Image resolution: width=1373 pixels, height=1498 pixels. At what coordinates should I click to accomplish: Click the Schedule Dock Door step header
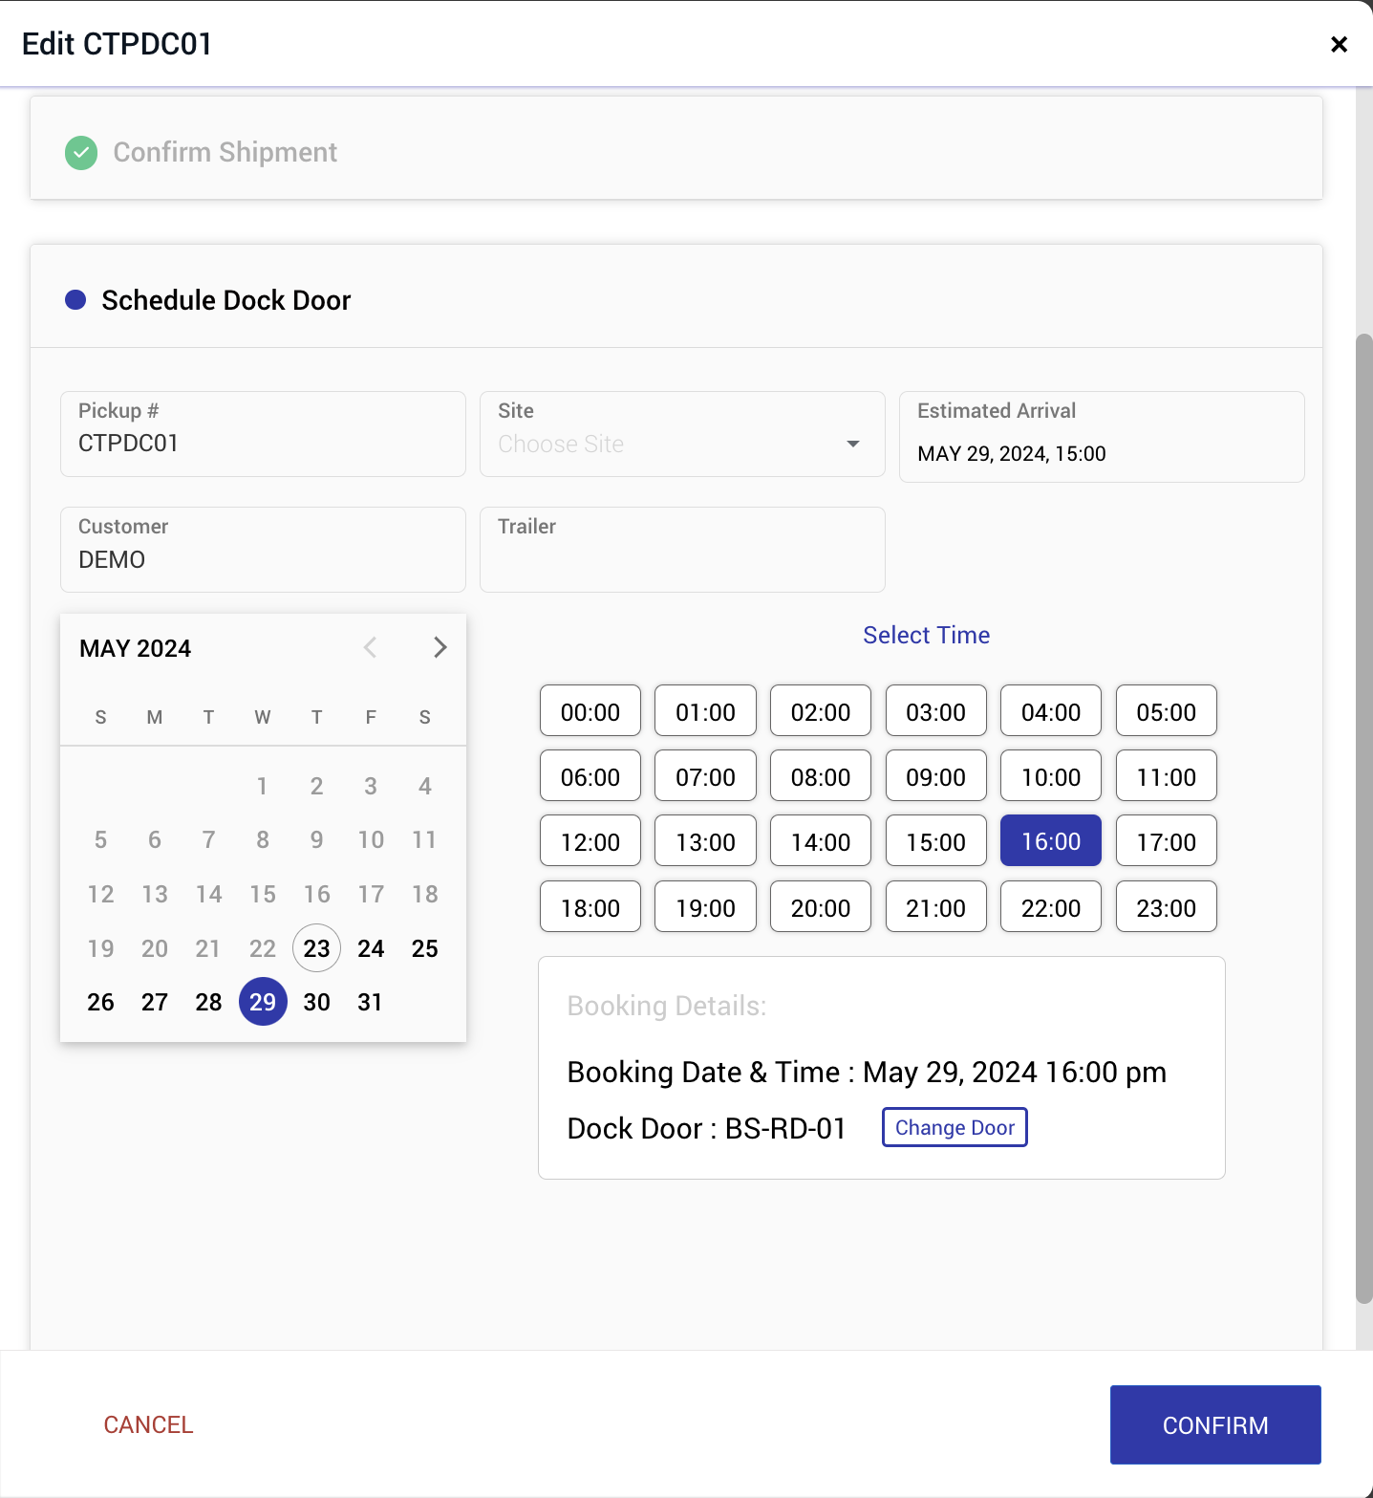(676, 296)
